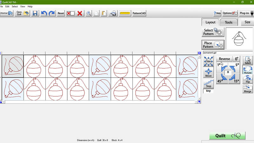Click the ornament pattern preview thumbnail
Viewport: 254px width, 143px height.
[x=239, y=38]
